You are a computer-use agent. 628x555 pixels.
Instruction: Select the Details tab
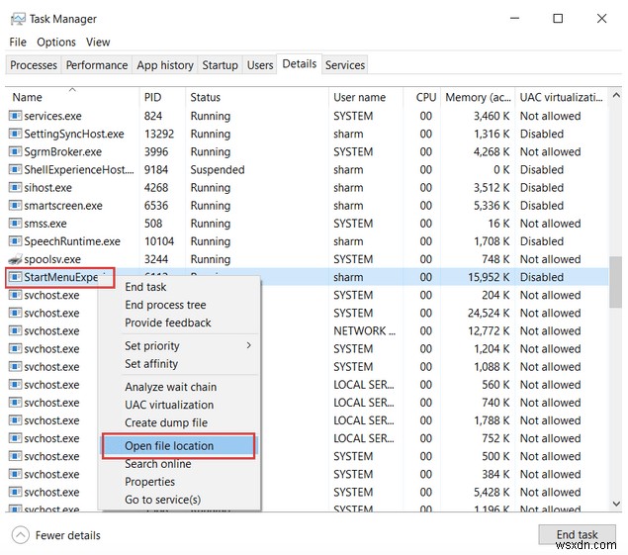click(300, 63)
